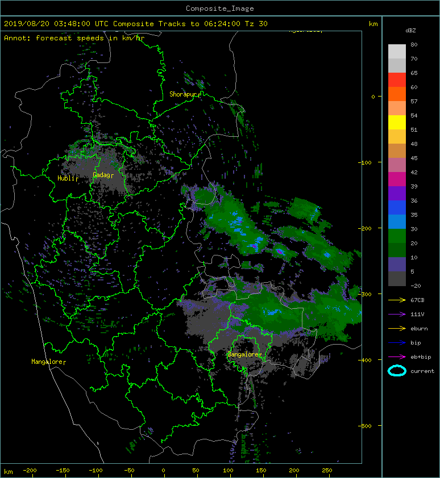The width and height of the screenshot is (440, 478).
Task: Click the Shorapur city label
Action: click(x=184, y=94)
